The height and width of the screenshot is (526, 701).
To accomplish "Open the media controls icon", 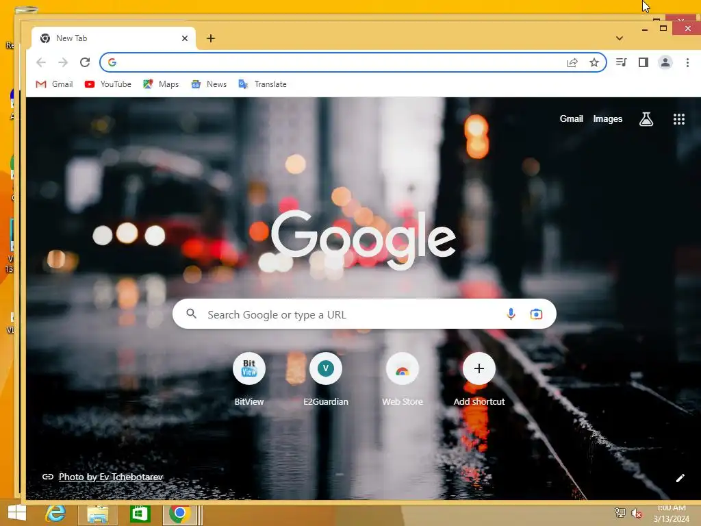I will click(x=622, y=62).
